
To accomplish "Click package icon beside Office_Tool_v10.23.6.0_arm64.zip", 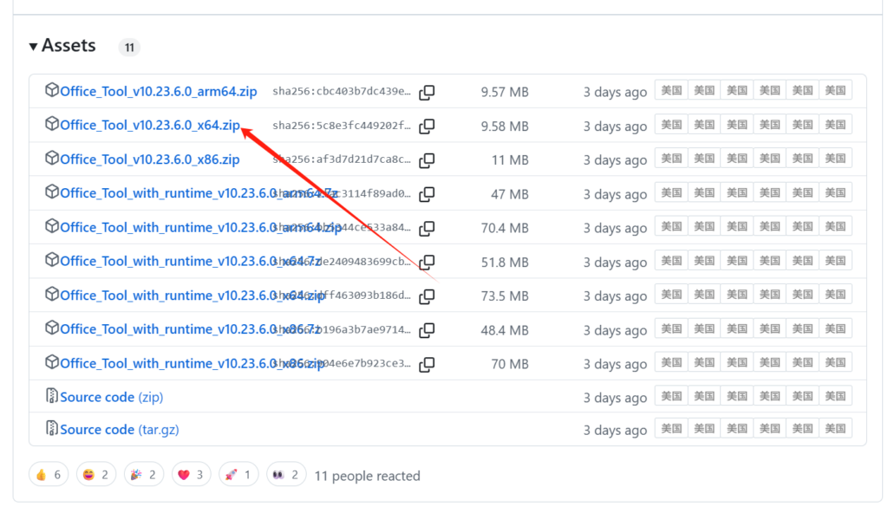I will (51, 90).
